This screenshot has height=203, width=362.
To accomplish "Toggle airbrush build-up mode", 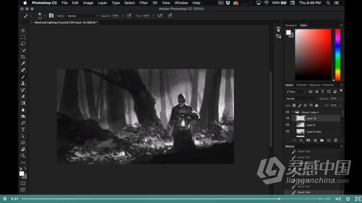I will coord(160,16).
